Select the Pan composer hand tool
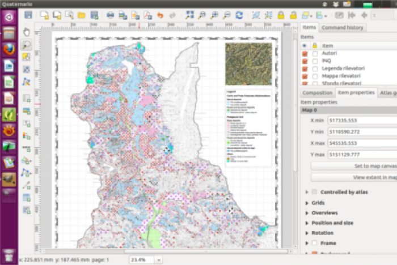Image resolution: width=397 pixels, height=265 pixels. tap(27, 31)
